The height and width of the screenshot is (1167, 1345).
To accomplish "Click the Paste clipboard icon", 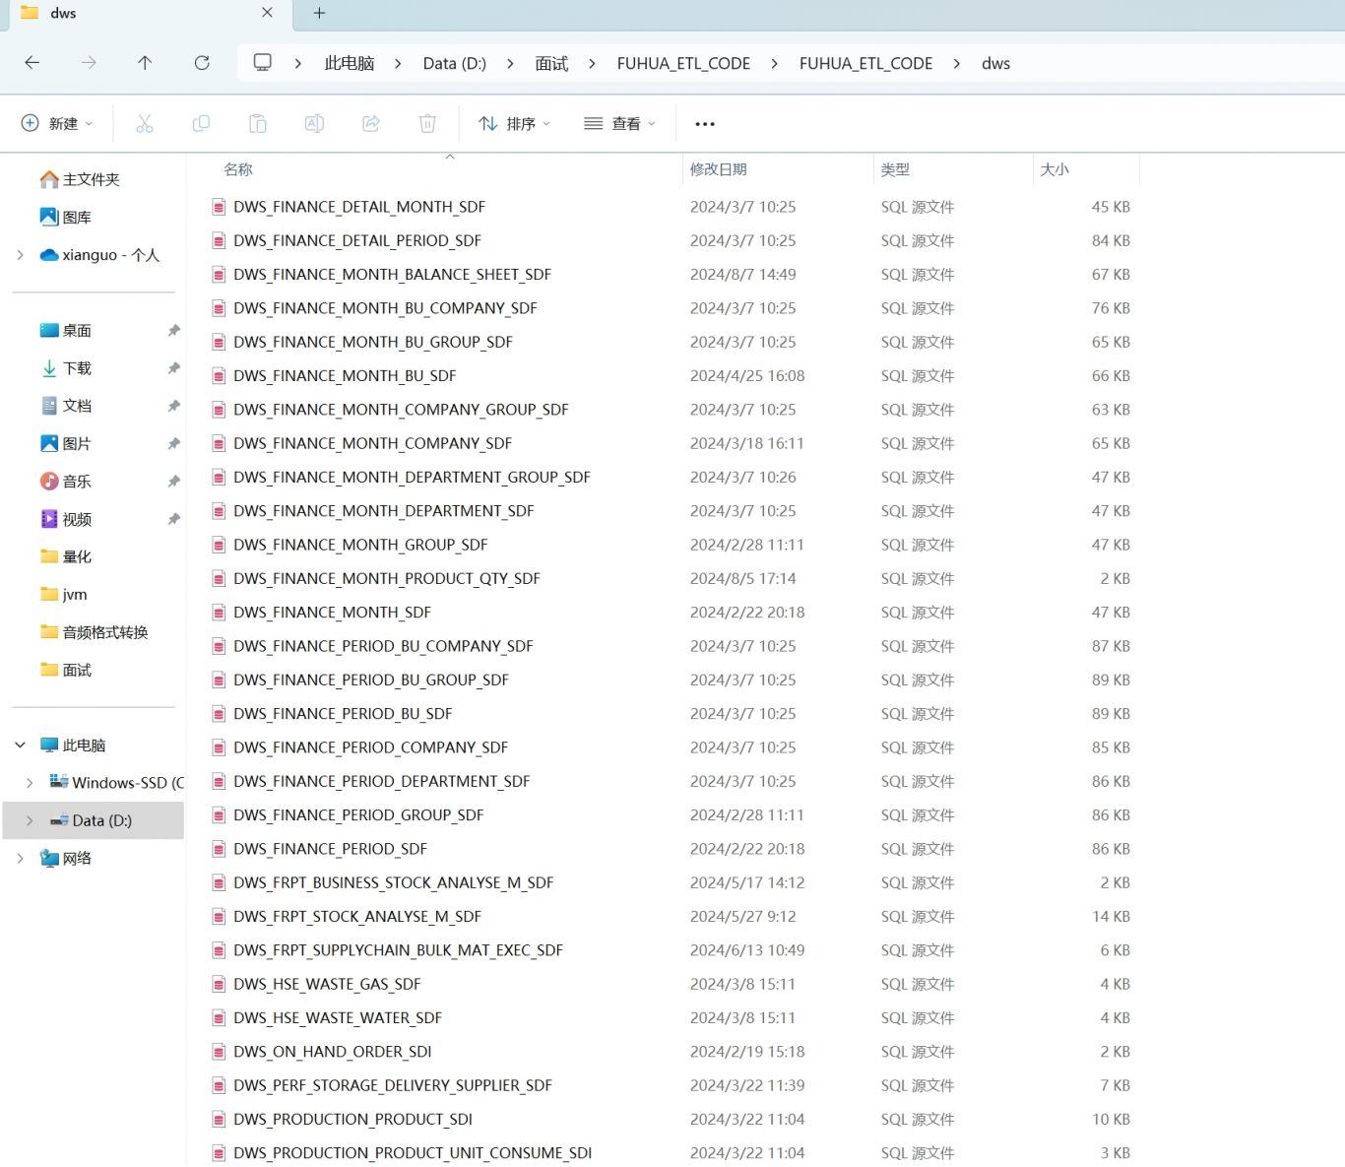I will (258, 123).
